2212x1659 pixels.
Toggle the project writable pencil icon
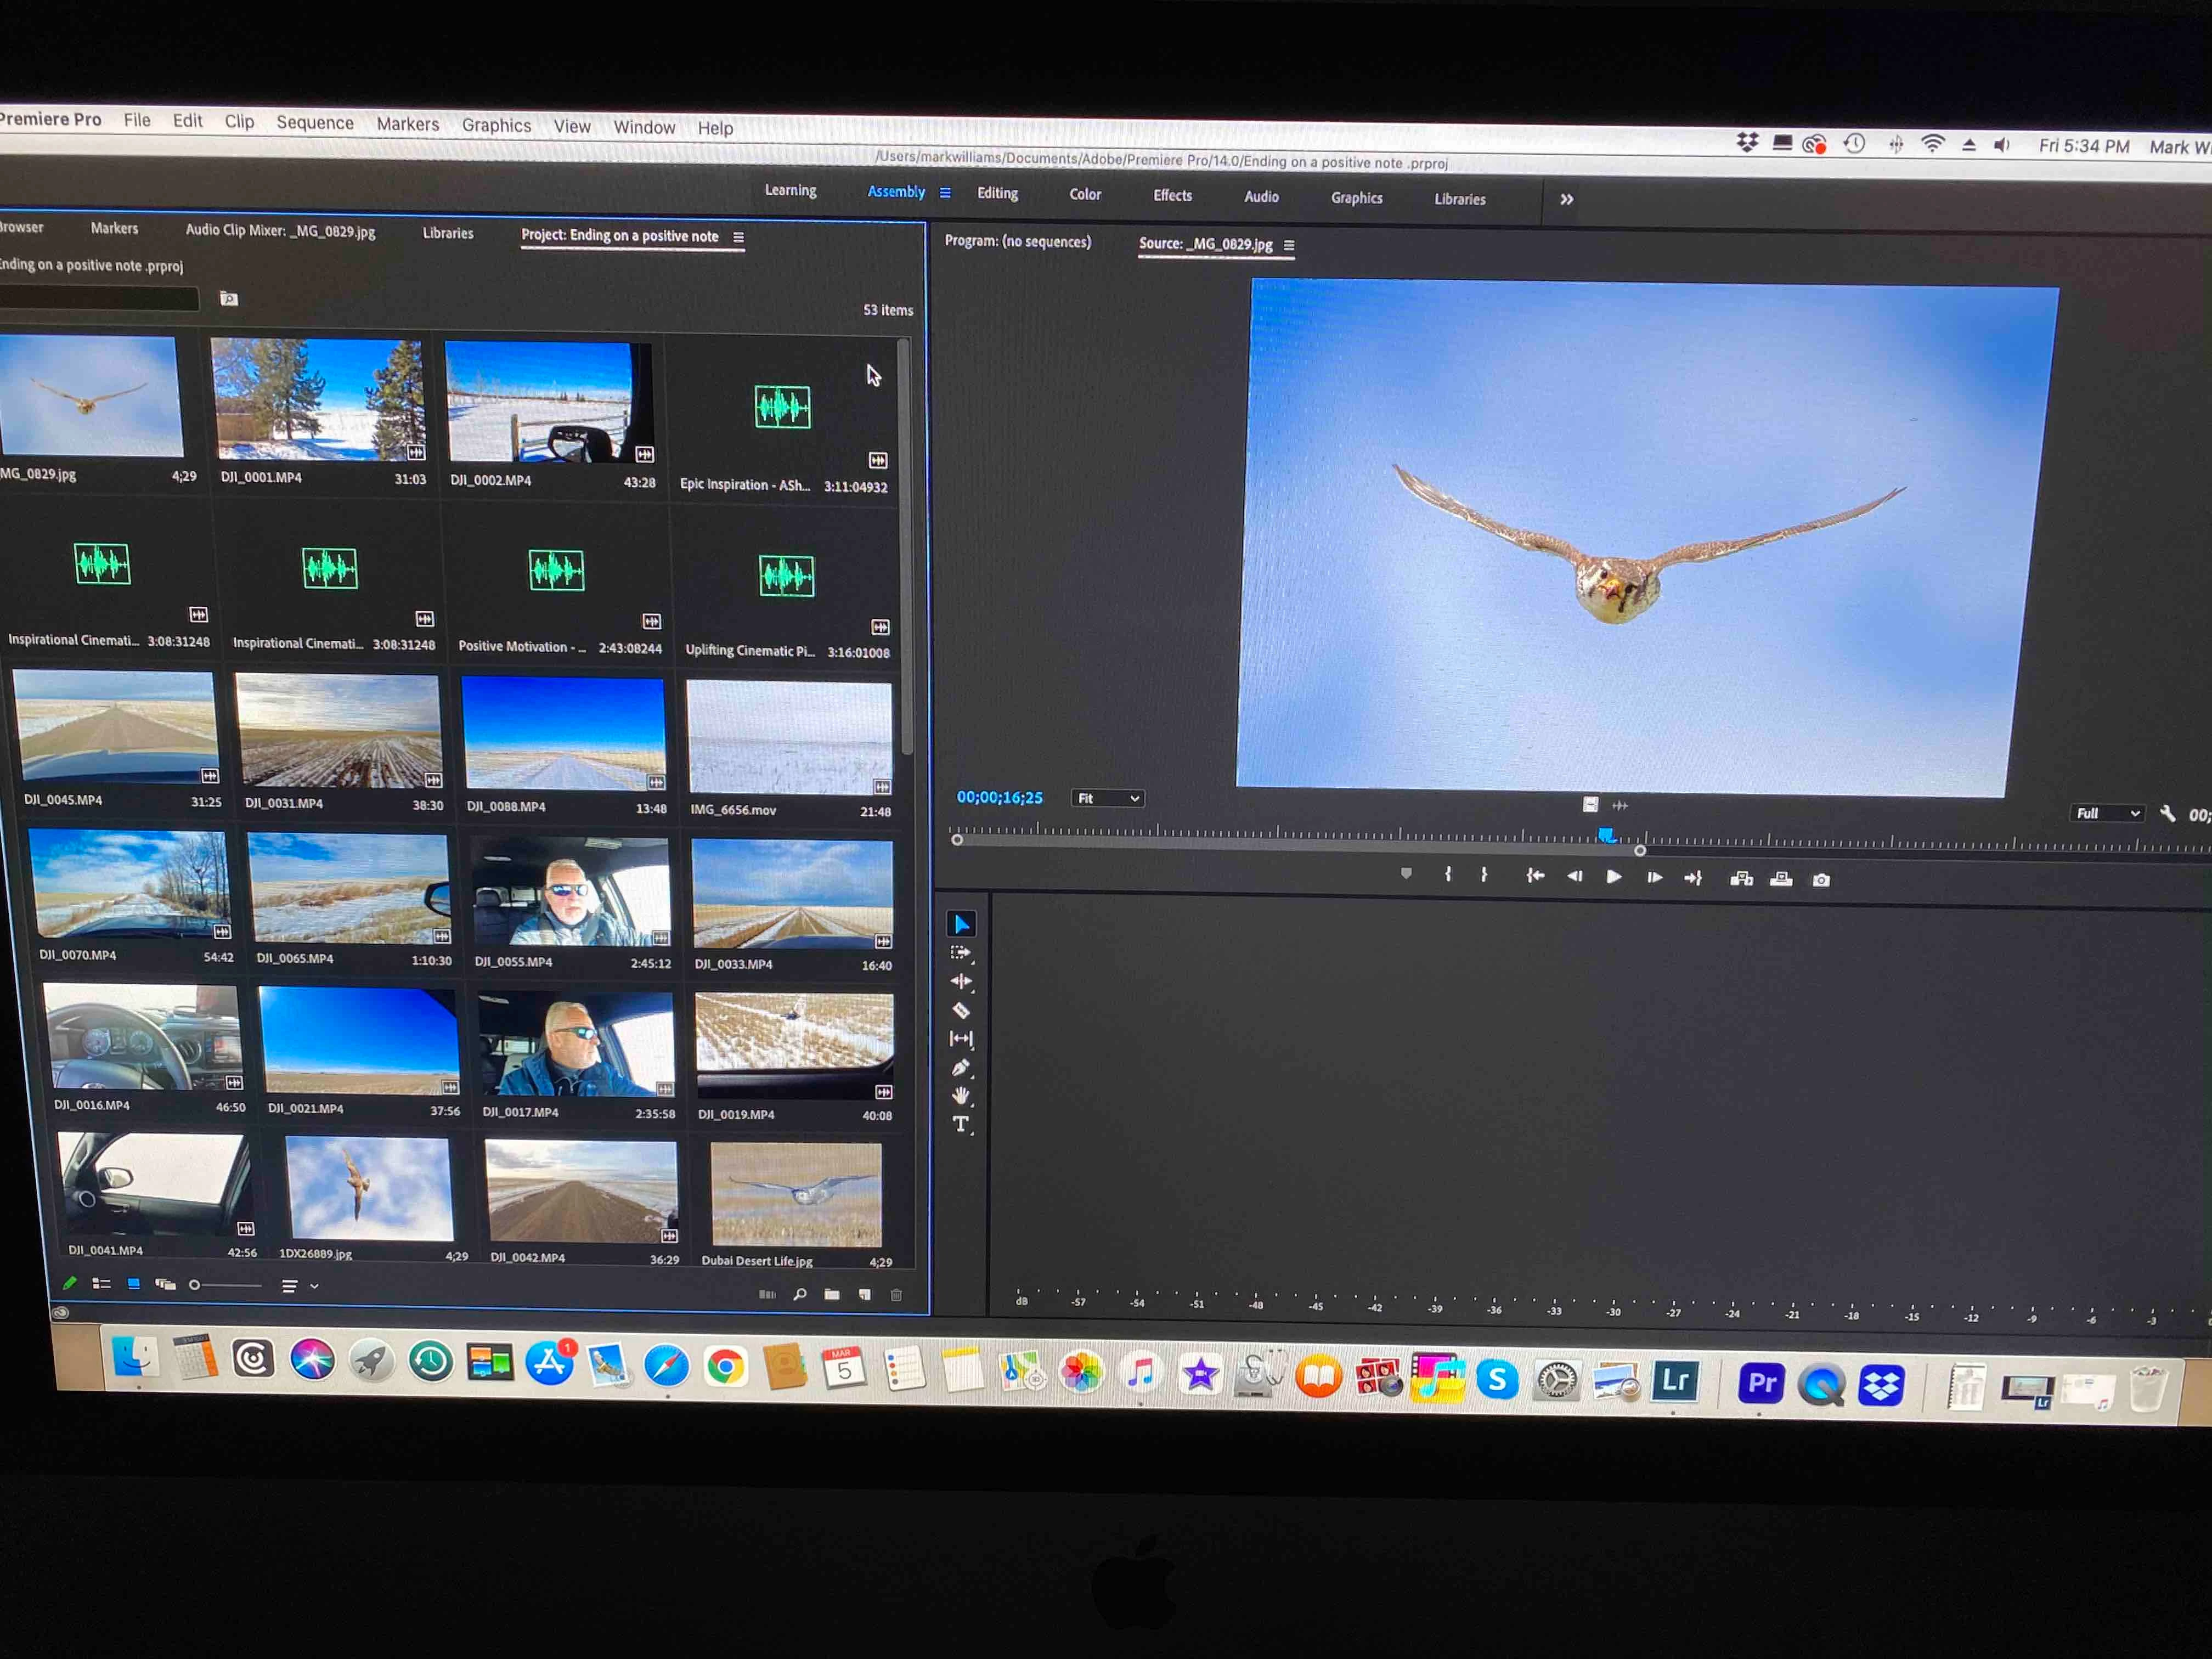click(x=69, y=1283)
